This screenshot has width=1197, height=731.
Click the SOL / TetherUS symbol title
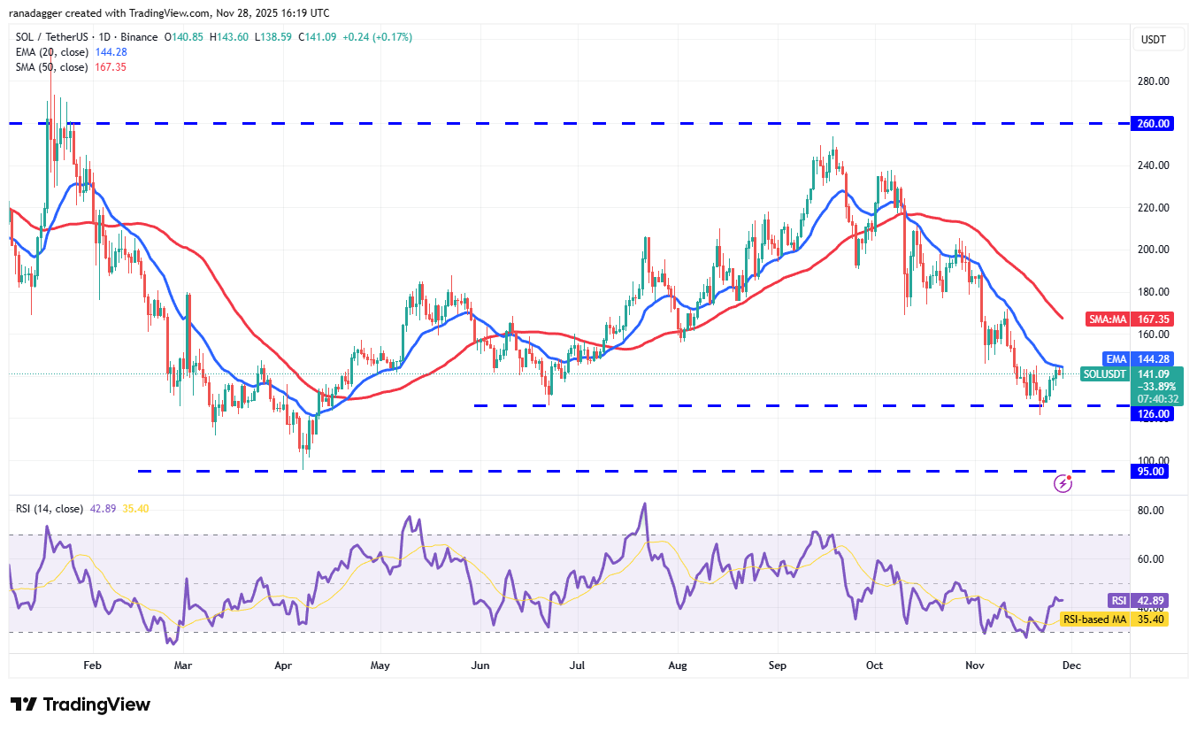[x=53, y=36]
